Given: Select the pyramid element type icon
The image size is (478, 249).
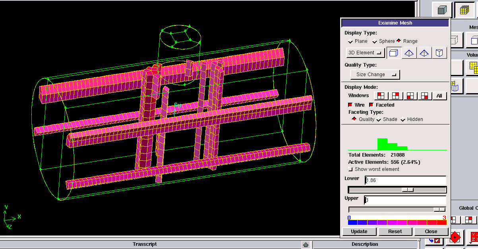Looking at the screenshot, I should 424,53.
